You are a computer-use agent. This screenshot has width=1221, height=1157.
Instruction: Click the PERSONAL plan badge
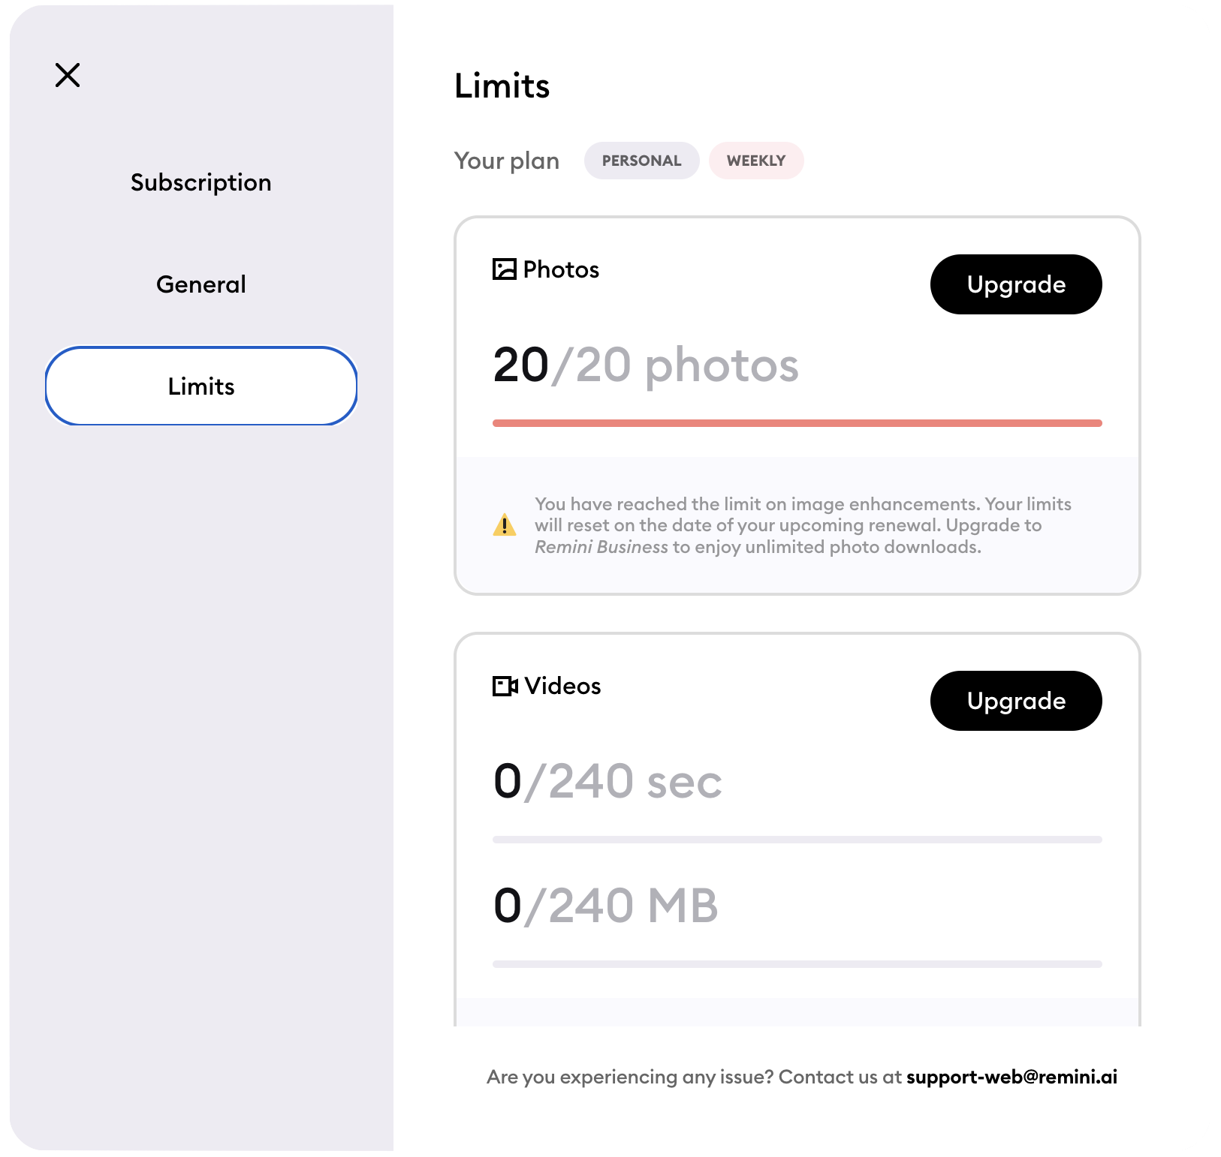[x=641, y=161]
